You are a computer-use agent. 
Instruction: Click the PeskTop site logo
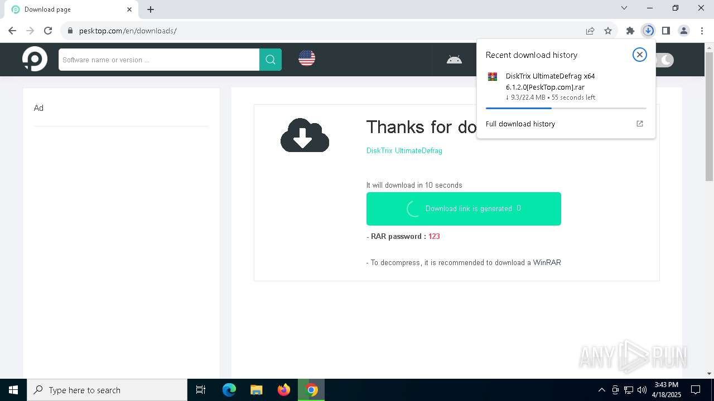(x=35, y=58)
